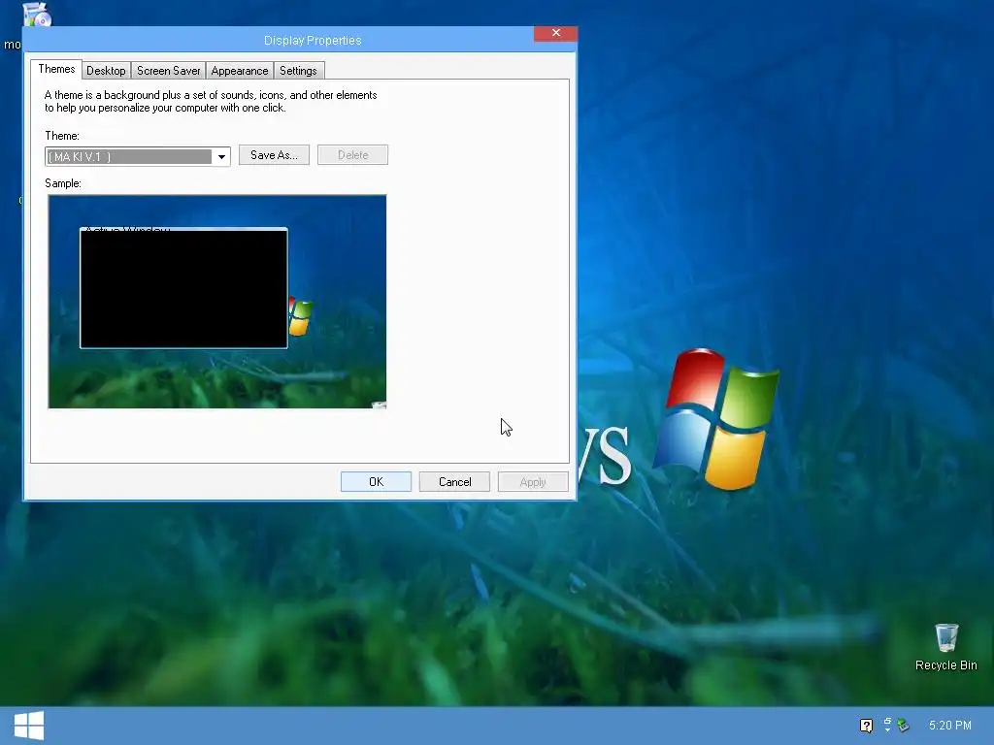The width and height of the screenshot is (994, 745).
Task: Click the theme sample preview image
Action: coord(216,302)
